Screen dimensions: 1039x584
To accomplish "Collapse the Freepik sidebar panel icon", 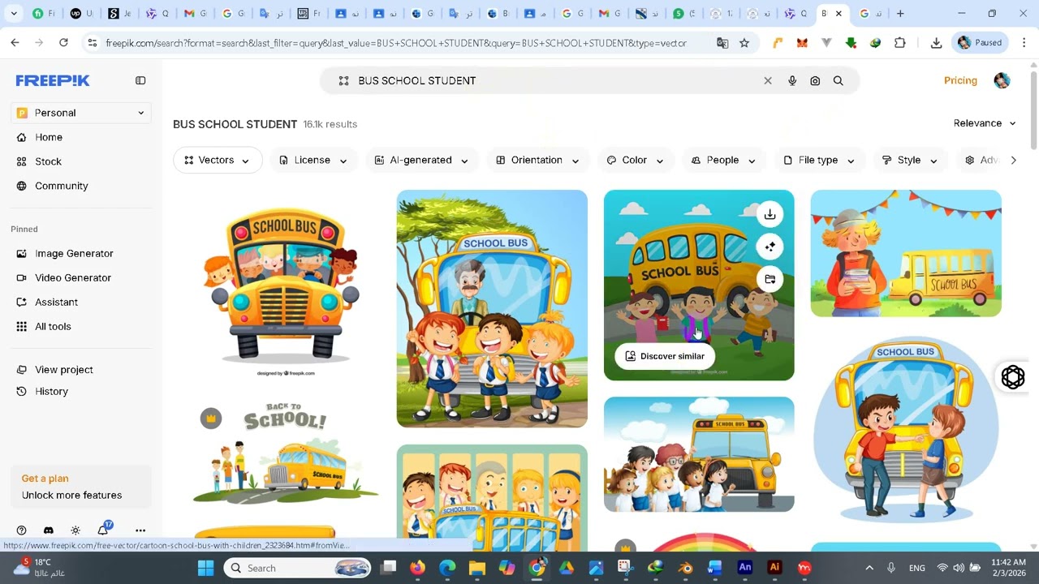I will (x=140, y=80).
